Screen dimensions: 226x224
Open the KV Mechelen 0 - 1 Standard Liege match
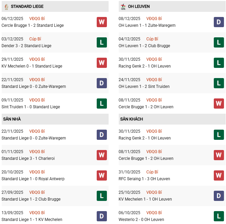tap(32, 66)
